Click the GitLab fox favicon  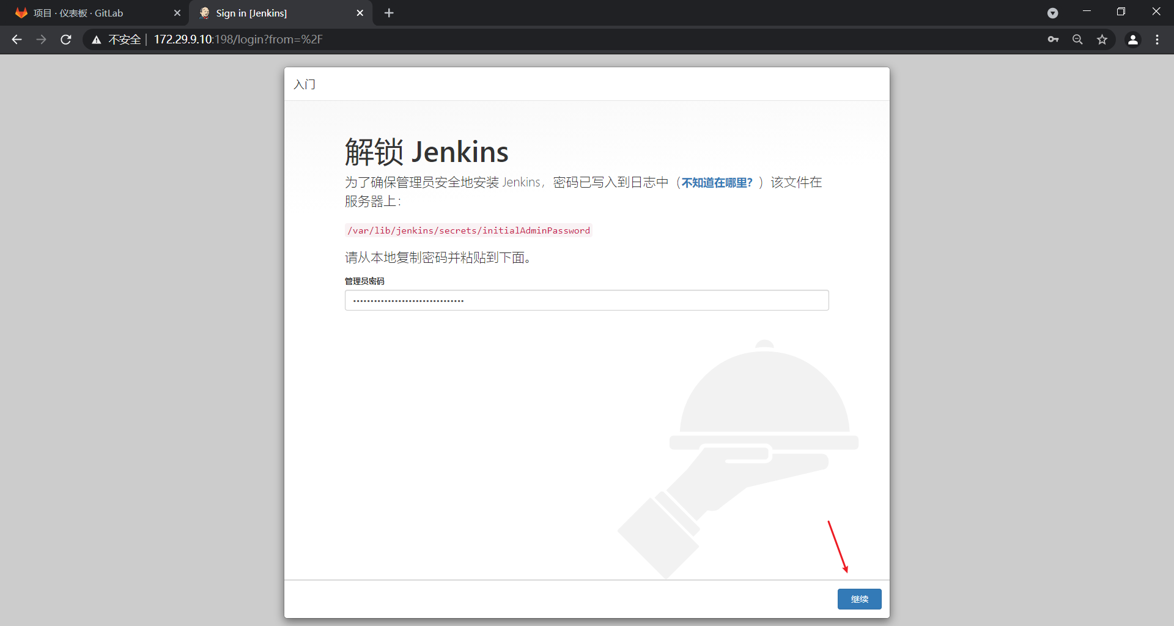pos(21,13)
